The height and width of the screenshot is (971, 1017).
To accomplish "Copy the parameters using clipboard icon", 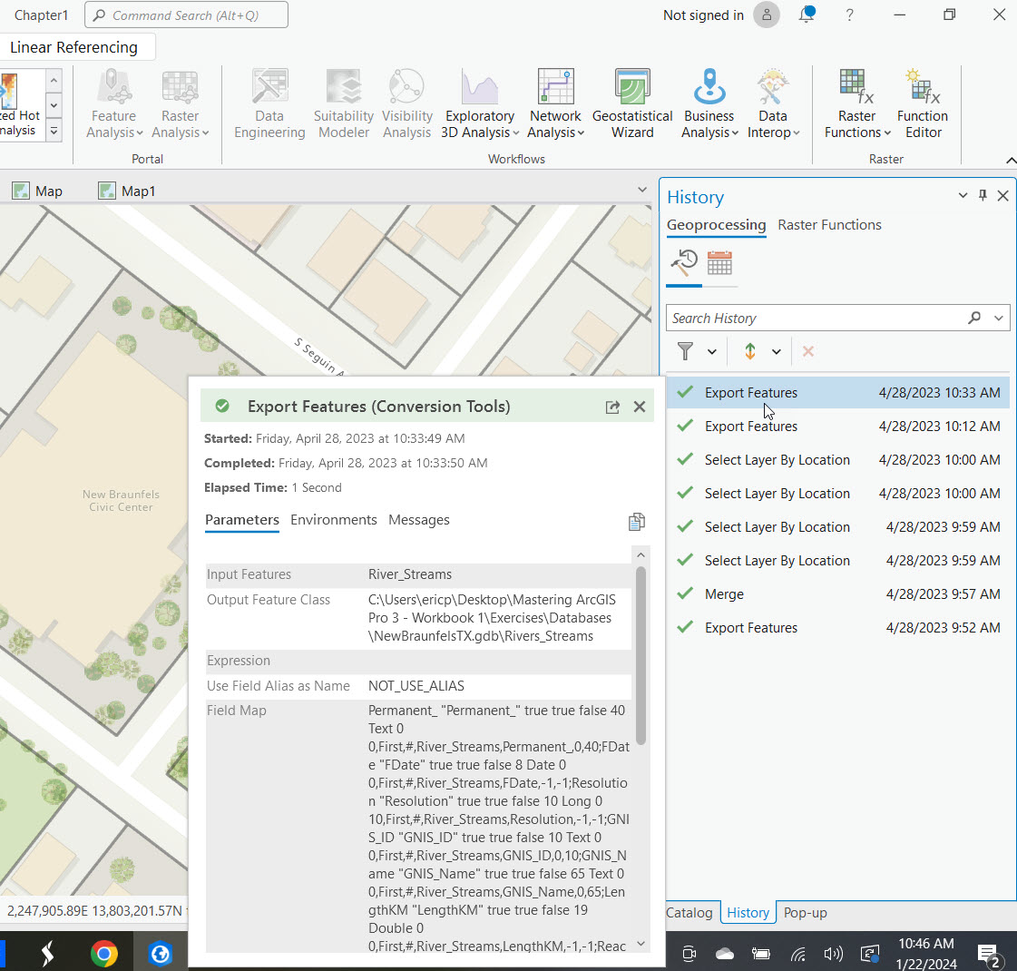I will point(637,521).
